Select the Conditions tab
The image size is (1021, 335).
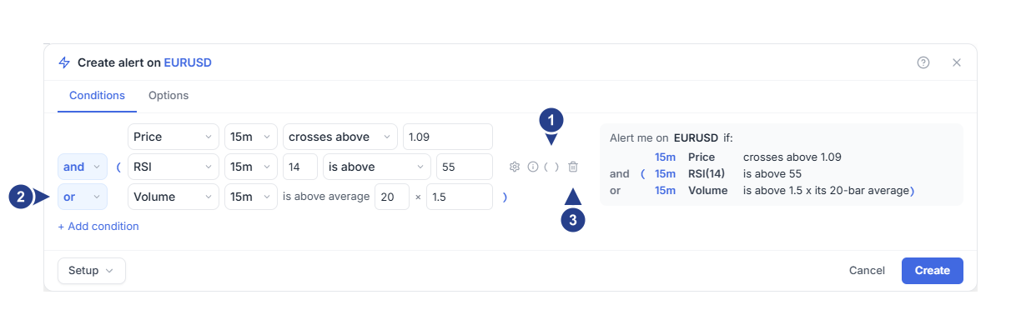tap(97, 96)
